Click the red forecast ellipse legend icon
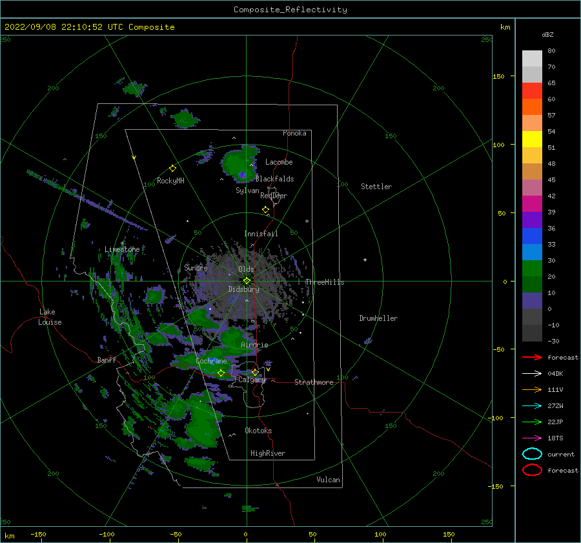581x543 pixels. coord(532,470)
